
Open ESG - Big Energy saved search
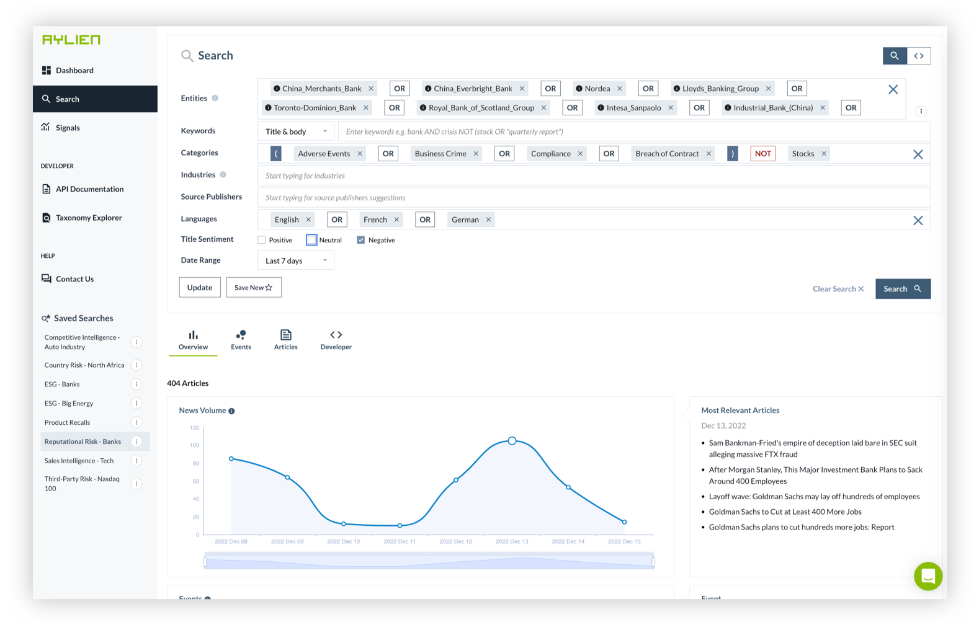69,404
